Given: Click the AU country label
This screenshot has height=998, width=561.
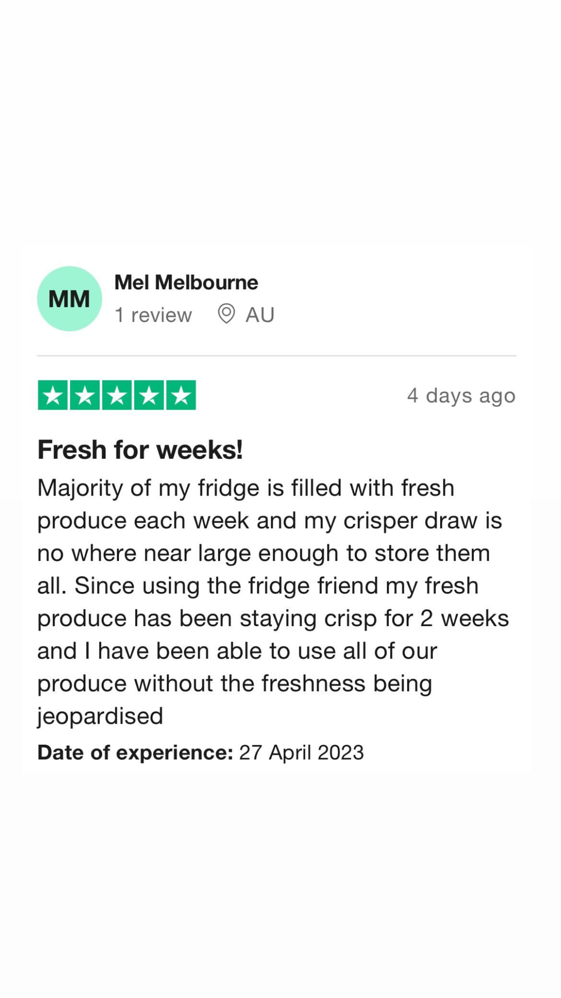Looking at the screenshot, I should [x=260, y=315].
